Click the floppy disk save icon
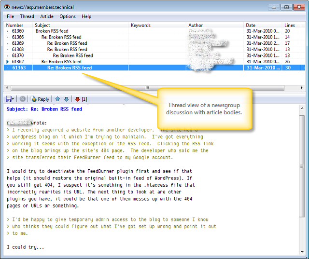This screenshot has width=309, height=259. click(x=9, y=99)
